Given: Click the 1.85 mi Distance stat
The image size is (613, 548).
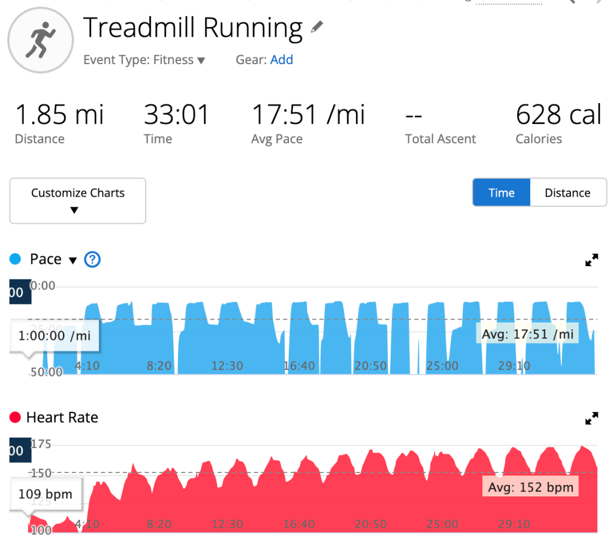Looking at the screenshot, I should pos(59,115).
